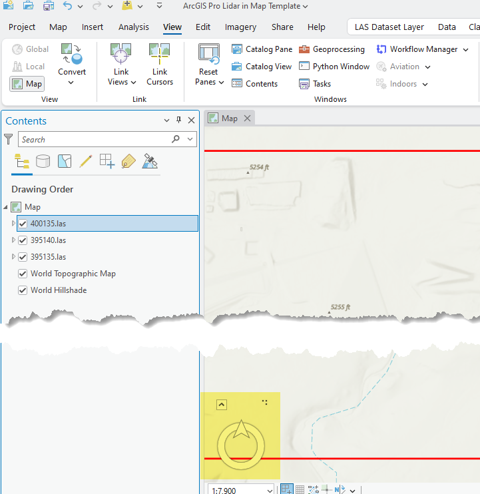Uncheck visibility of 400135.las layer
The image size is (480, 494).
pyautogui.click(x=23, y=224)
